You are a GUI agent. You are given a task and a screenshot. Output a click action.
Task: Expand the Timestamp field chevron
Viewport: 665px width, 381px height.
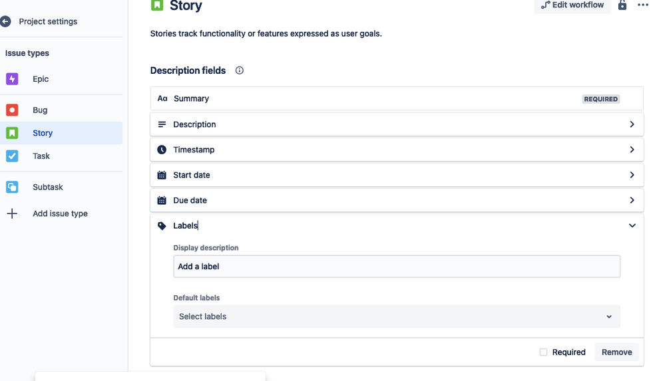tap(632, 150)
